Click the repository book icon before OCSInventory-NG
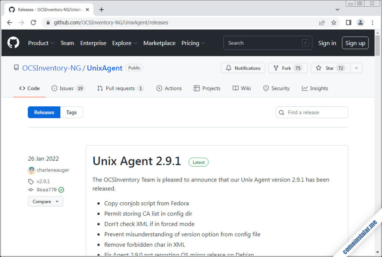 (x=16, y=68)
